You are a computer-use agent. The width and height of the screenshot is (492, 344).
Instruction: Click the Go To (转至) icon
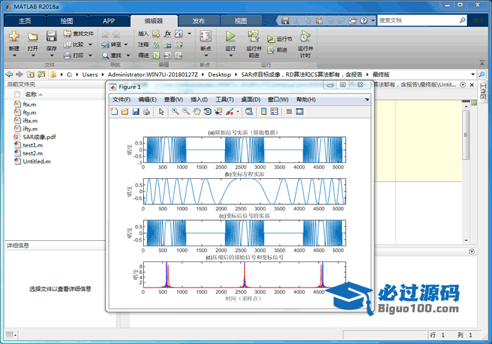105,45
